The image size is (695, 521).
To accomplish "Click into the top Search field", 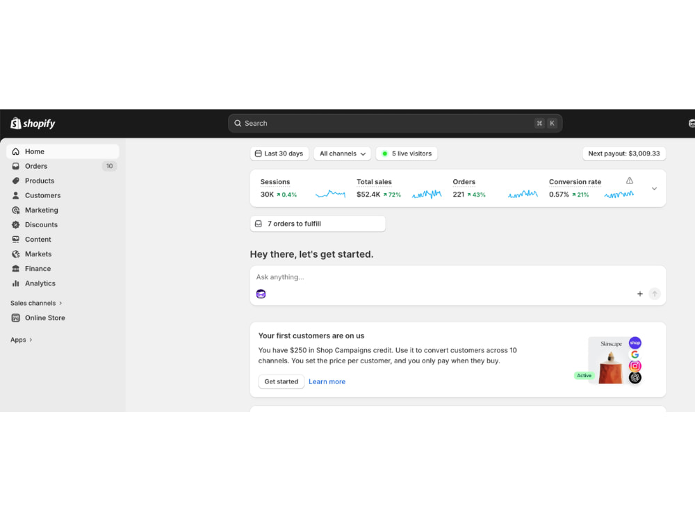I will tap(395, 123).
